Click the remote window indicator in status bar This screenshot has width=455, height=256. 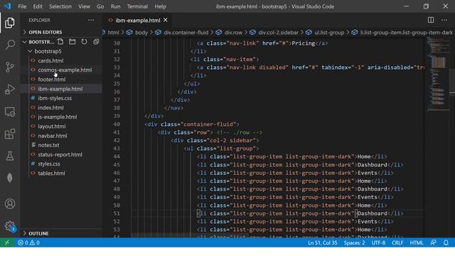pyautogui.click(x=6, y=242)
